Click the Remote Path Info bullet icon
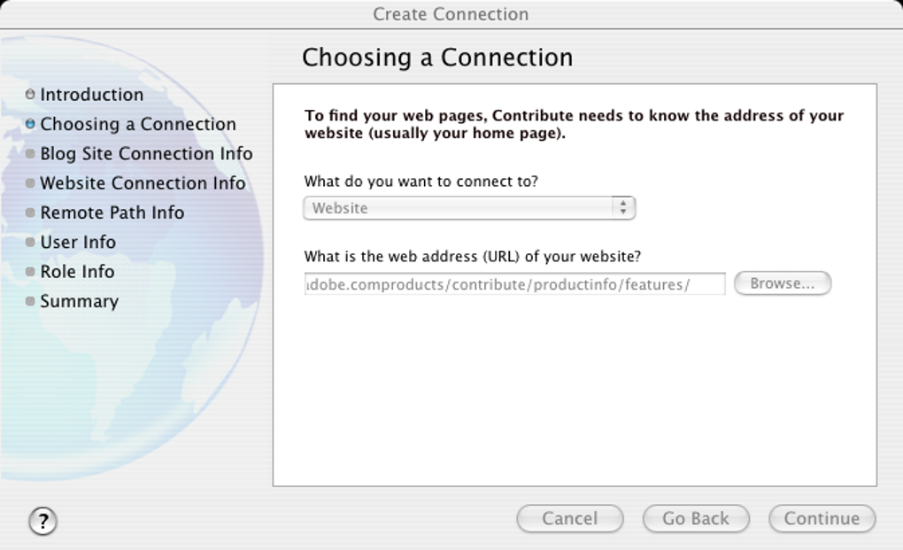 click(30, 213)
